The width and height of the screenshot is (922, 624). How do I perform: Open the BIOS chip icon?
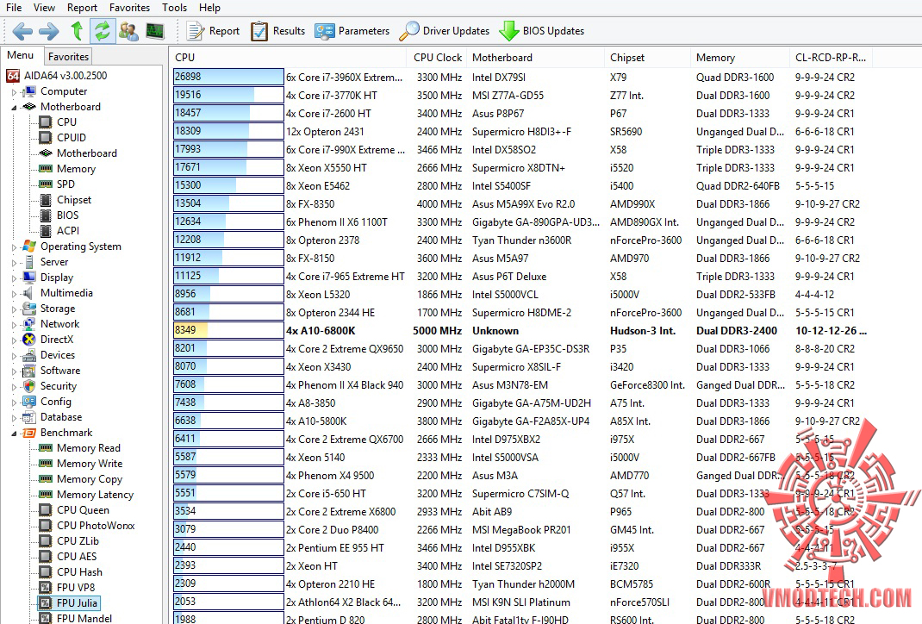click(46, 215)
